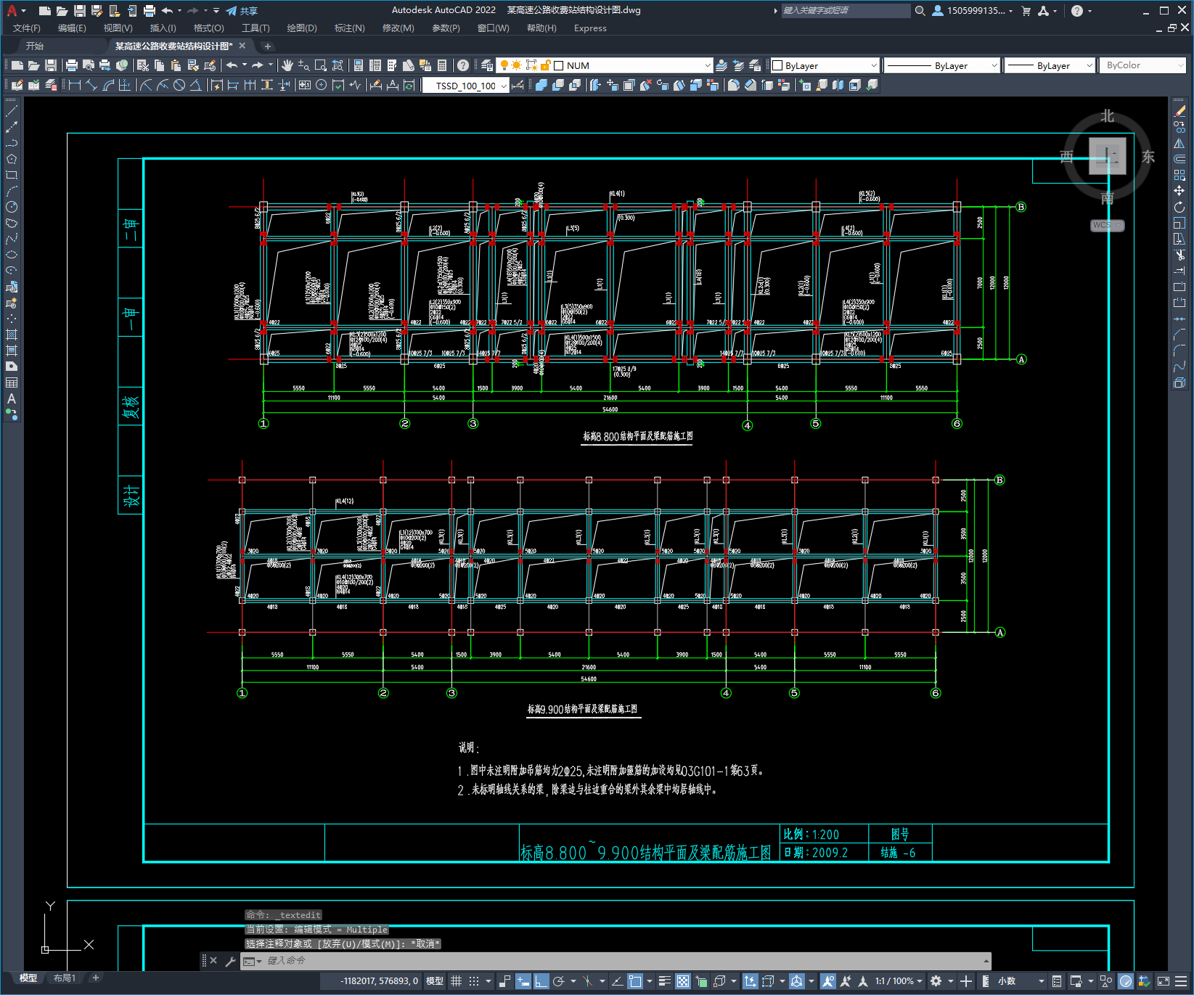Click the 模型 button in status bar

[x=435, y=981]
